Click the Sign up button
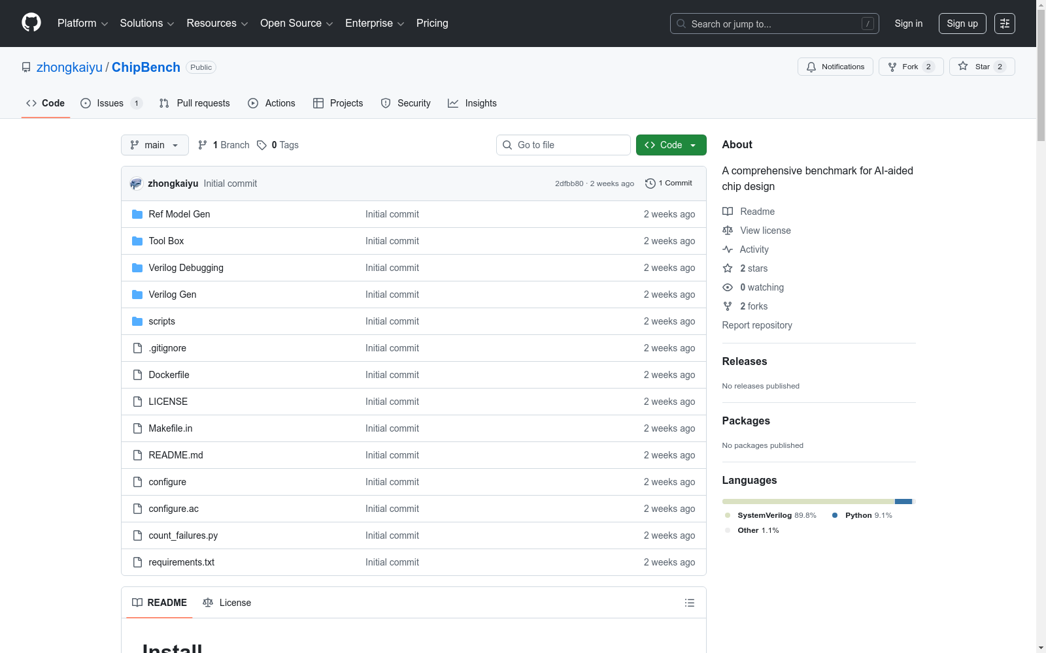This screenshot has height=653, width=1046. tap(962, 24)
